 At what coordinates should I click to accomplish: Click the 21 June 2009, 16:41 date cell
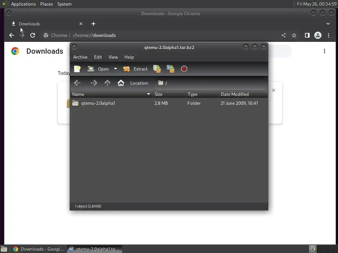239,103
